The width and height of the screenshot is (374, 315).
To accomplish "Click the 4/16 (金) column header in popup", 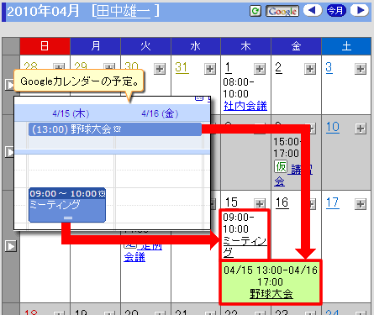I will 160,113.
